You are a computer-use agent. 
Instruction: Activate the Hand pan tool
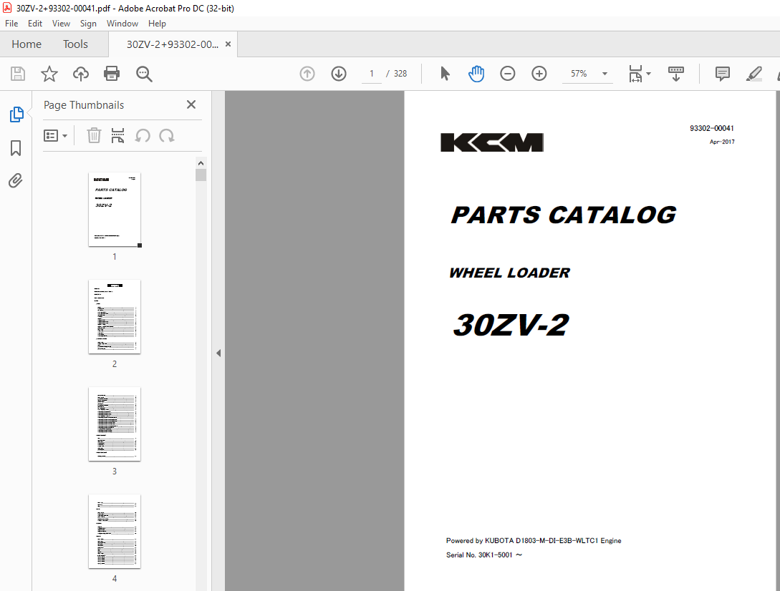coord(476,74)
